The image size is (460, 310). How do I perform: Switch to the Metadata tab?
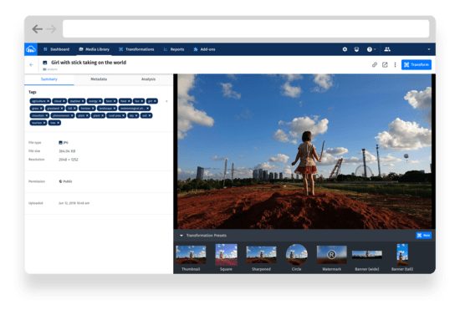pyautogui.click(x=99, y=79)
